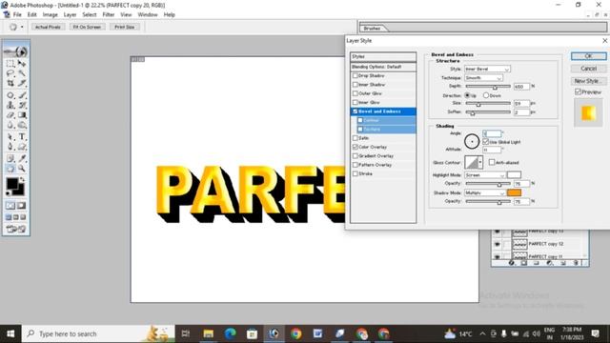
Task: Enable the Inner Glow effect
Action: point(355,102)
